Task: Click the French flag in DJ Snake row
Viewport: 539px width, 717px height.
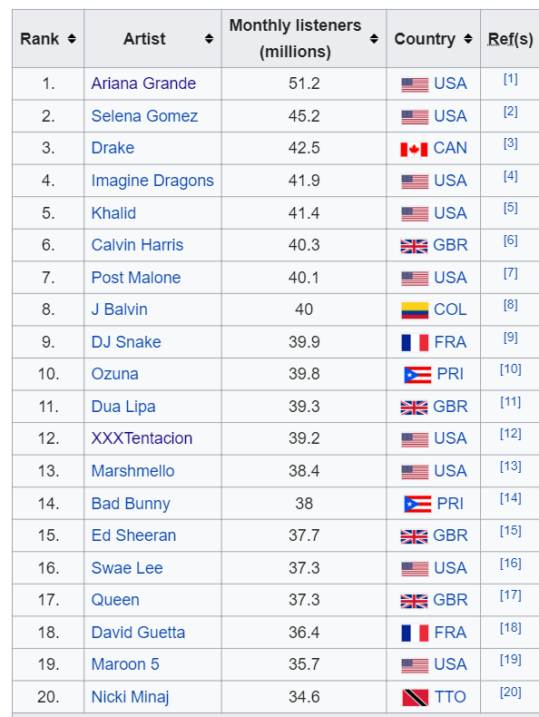Action: pyautogui.click(x=415, y=342)
